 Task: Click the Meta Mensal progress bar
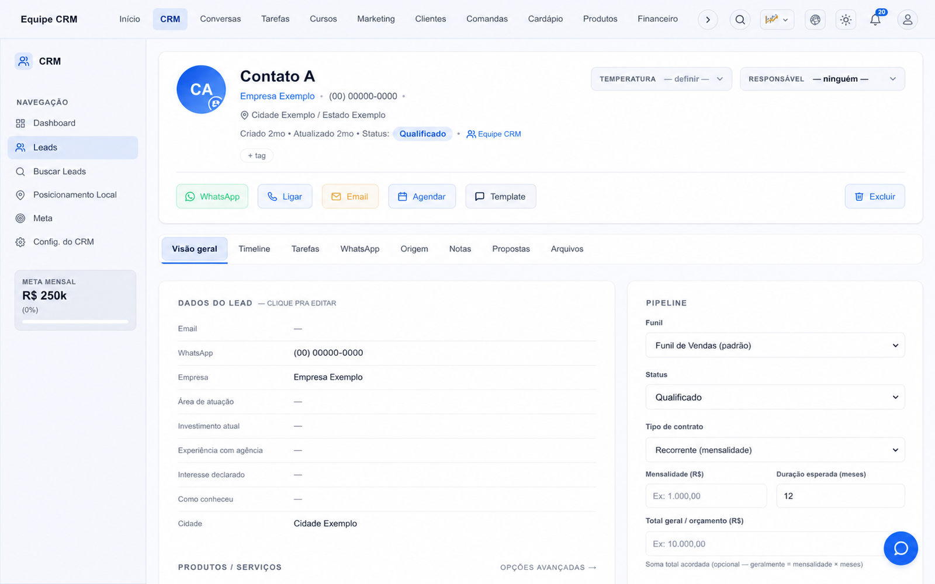click(x=75, y=322)
